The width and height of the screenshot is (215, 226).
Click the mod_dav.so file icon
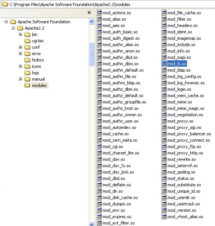[99, 159]
